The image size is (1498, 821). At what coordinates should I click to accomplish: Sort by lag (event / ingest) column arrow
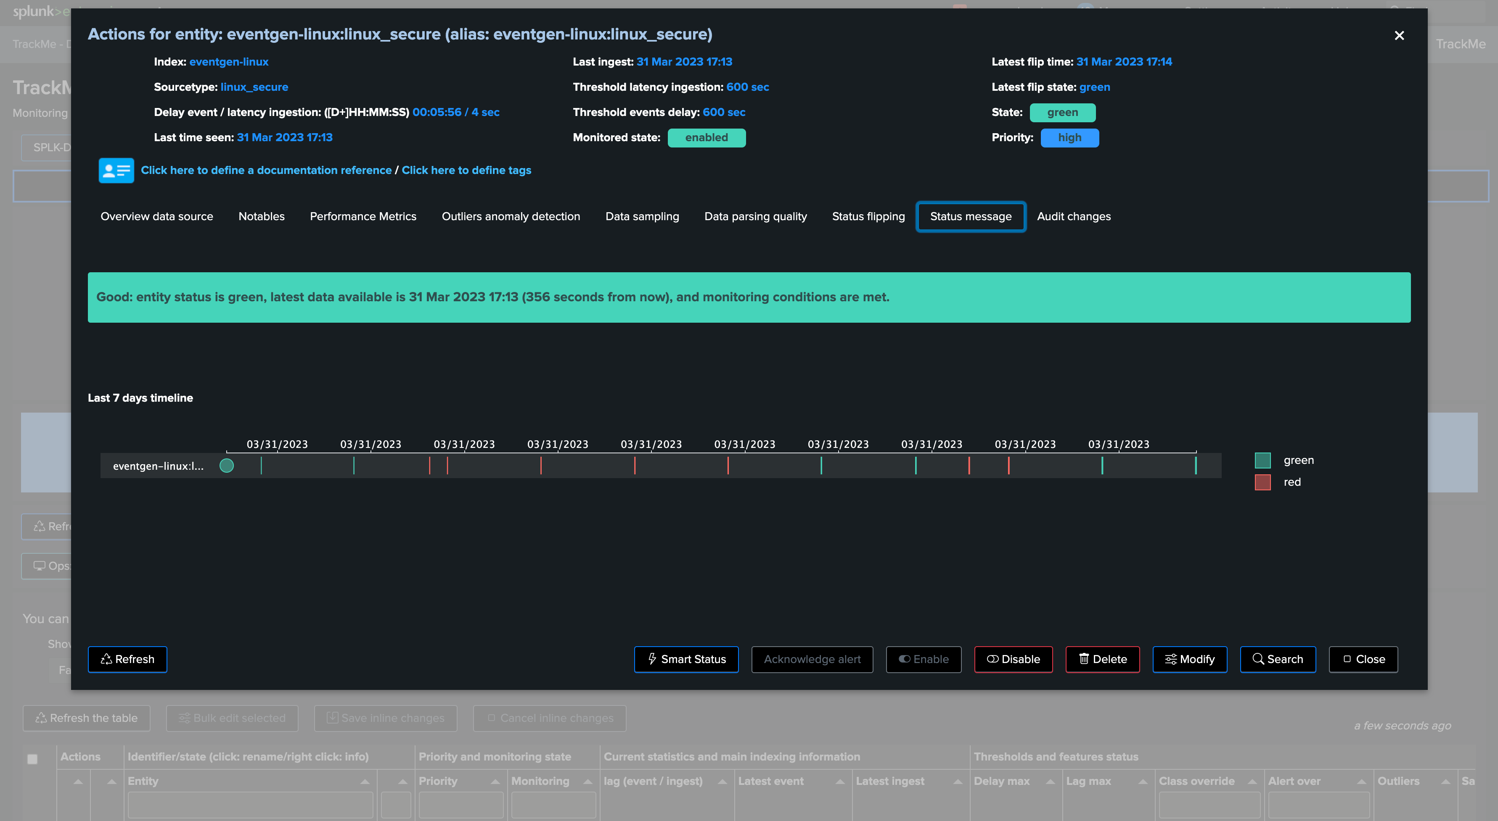tap(722, 782)
